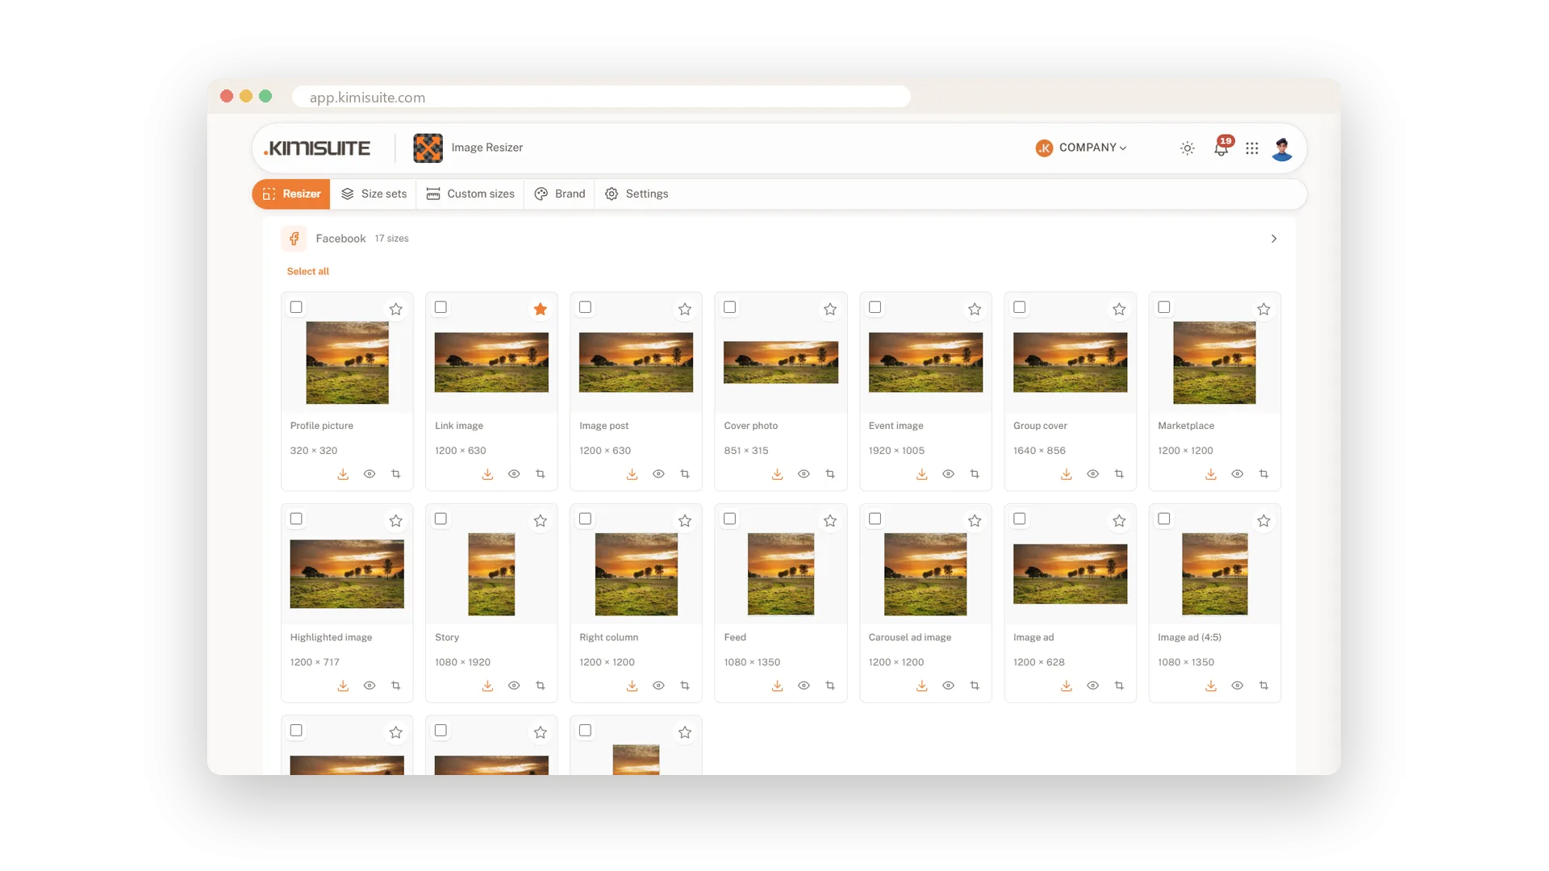This screenshot has width=1549, height=871.
Task: Check the Feed checkbox
Action: coord(730,519)
